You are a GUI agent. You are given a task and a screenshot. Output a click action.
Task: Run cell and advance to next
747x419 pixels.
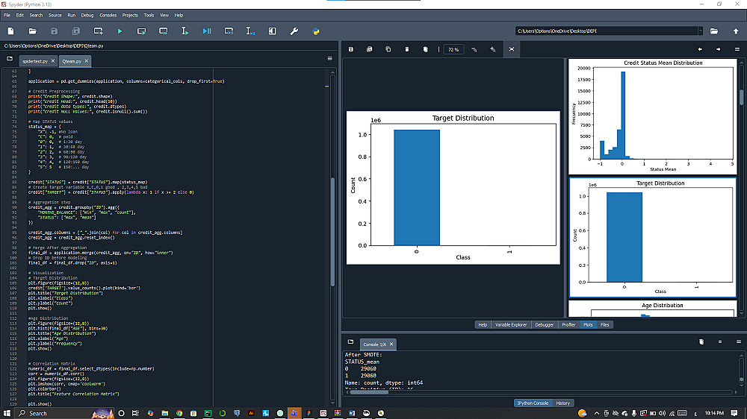[164, 31]
